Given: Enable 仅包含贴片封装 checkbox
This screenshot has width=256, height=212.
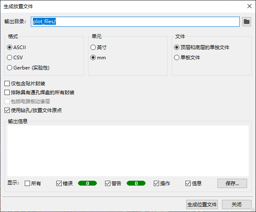Looking at the screenshot, I should pyautogui.click(x=7, y=83).
